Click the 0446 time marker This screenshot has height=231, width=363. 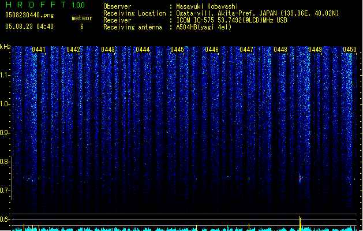click(x=212, y=50)
